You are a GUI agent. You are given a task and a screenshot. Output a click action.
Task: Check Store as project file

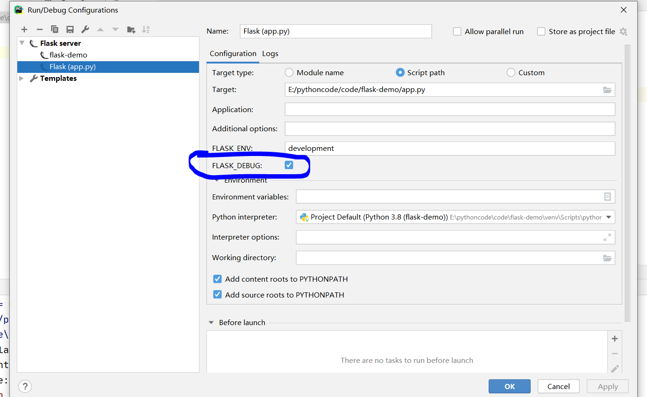tap(541, 31)
